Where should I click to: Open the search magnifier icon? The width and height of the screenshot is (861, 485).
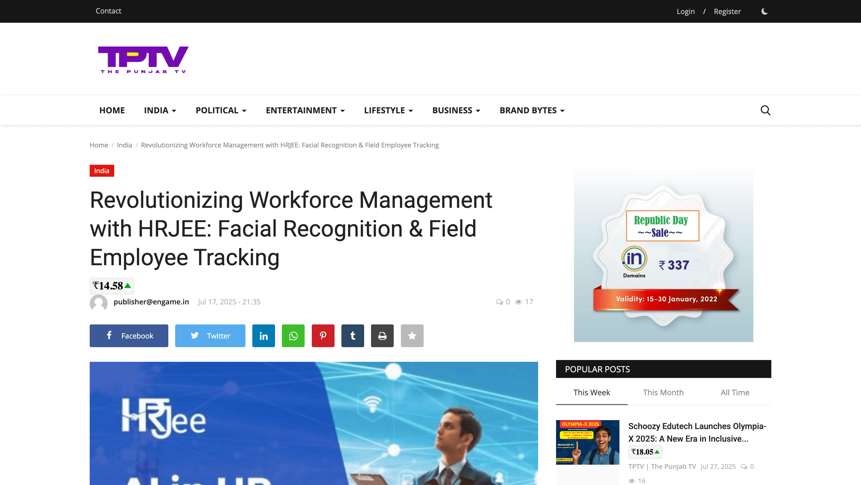(765, 110)
